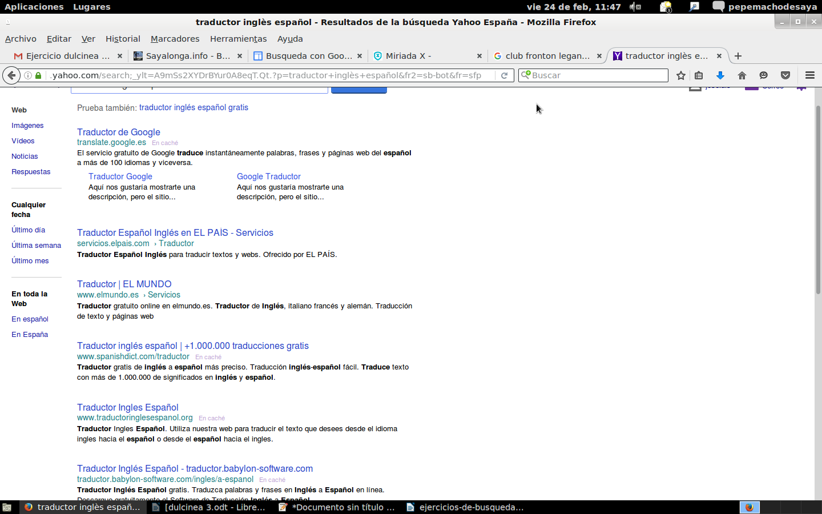Click the page vertical scrollbar thumb
The width and height of the screenshot is (822, 514).
818,200
